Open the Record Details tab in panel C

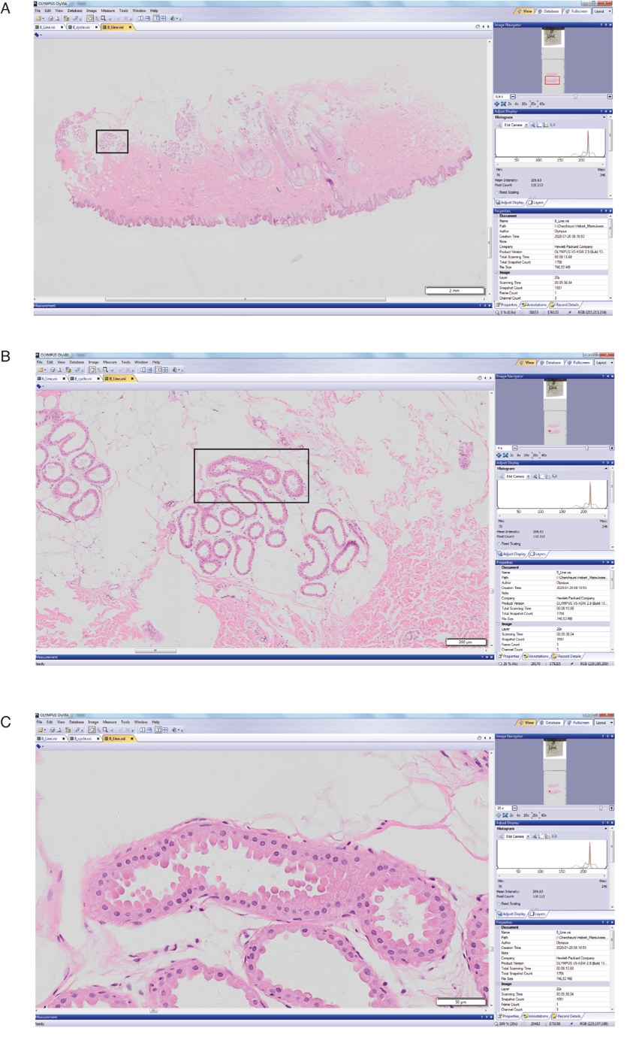[x=566, y=1016]
